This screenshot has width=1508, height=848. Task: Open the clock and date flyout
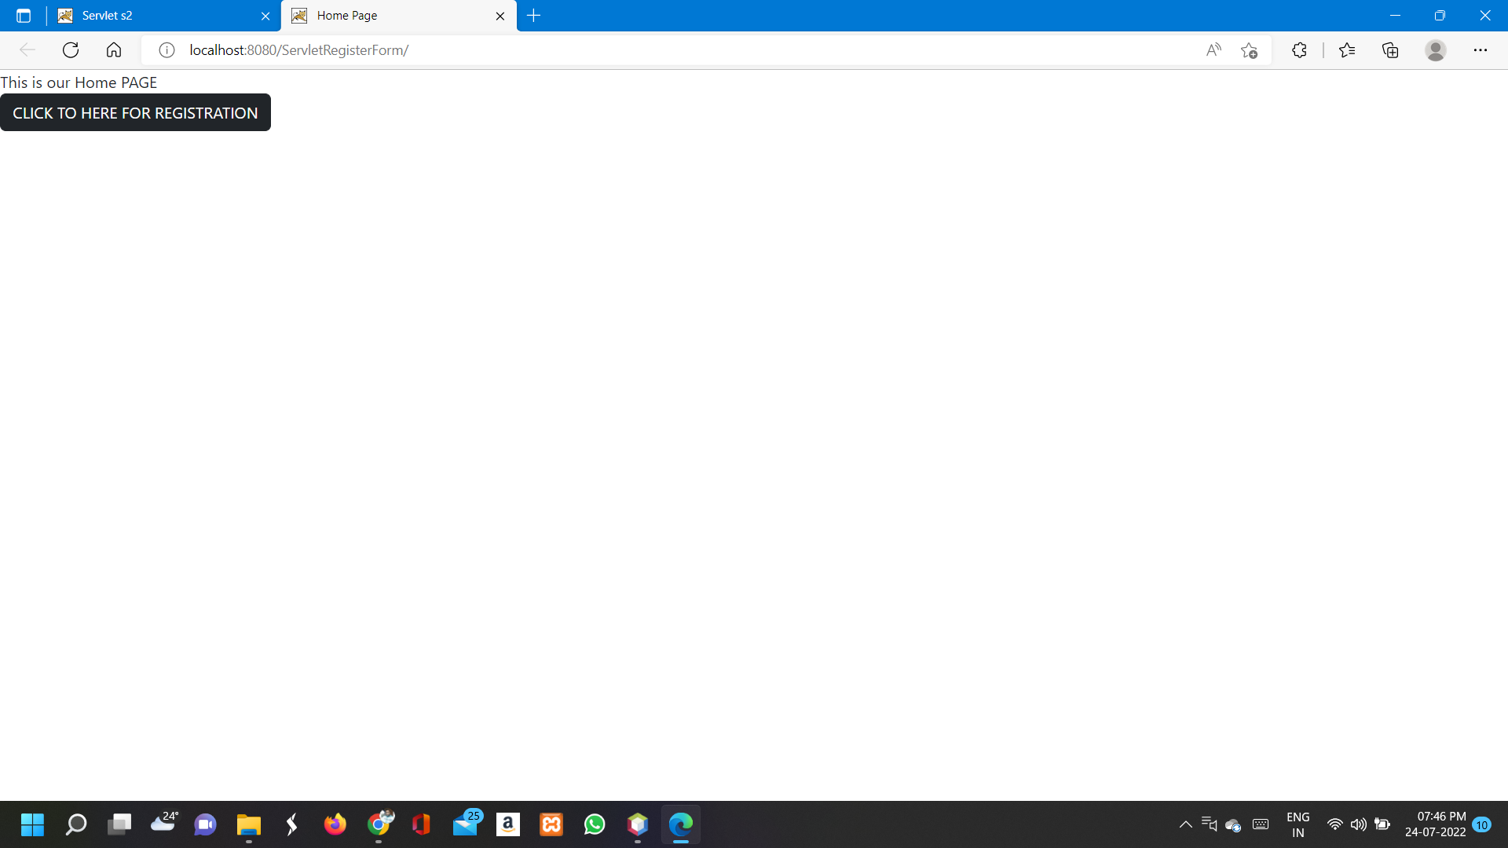click(1436, 824)
